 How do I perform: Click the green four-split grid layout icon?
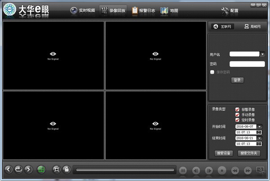pos(41,169)
